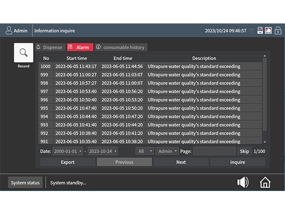Focus the Page number input field

[214, 151]
